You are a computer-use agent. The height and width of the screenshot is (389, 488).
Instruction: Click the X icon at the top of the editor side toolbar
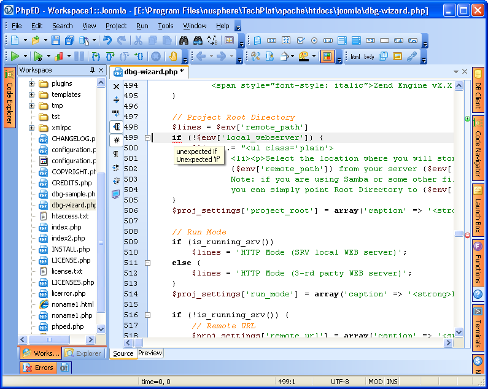click(x=116, y=87)
